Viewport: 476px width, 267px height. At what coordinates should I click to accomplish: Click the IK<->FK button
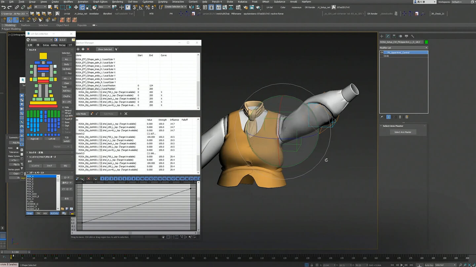67,102
